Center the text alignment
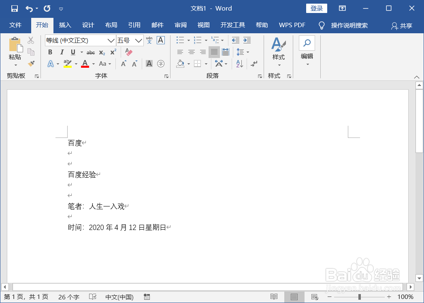This screenshot has height=303, width=424. point(192,52)
